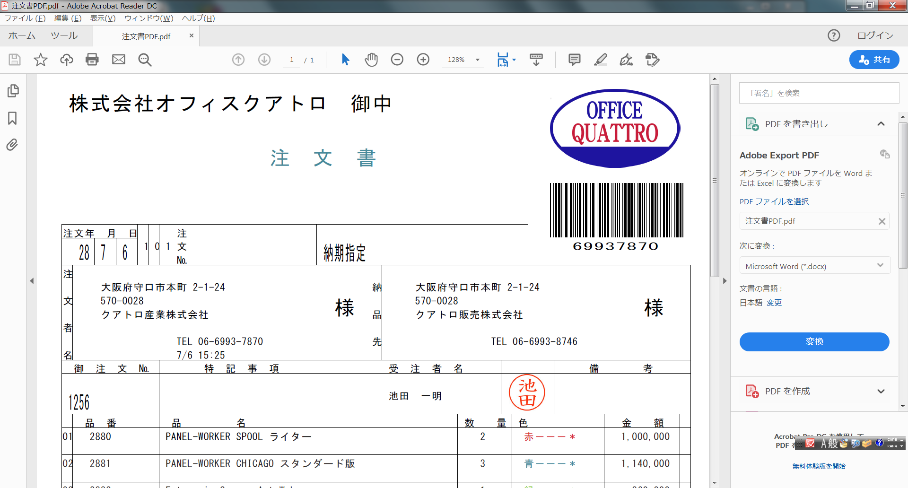
Task: Collapse the right tools pane arrow
Action: pos(725,281)
